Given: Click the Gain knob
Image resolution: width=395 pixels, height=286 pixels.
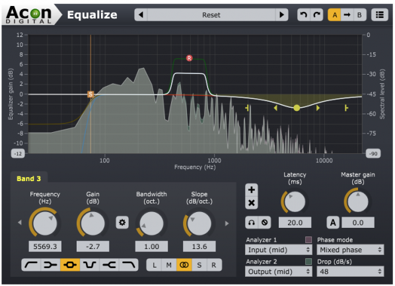Looking at the screenshot, I should tap(92, 223).
